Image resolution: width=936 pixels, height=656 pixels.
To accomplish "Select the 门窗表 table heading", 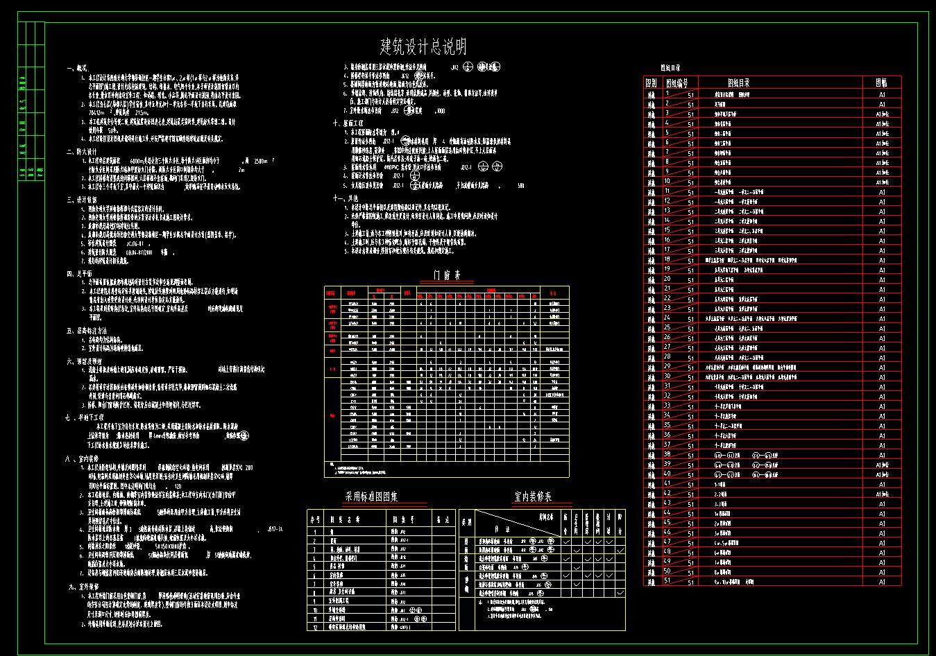I will pos(447,275).
